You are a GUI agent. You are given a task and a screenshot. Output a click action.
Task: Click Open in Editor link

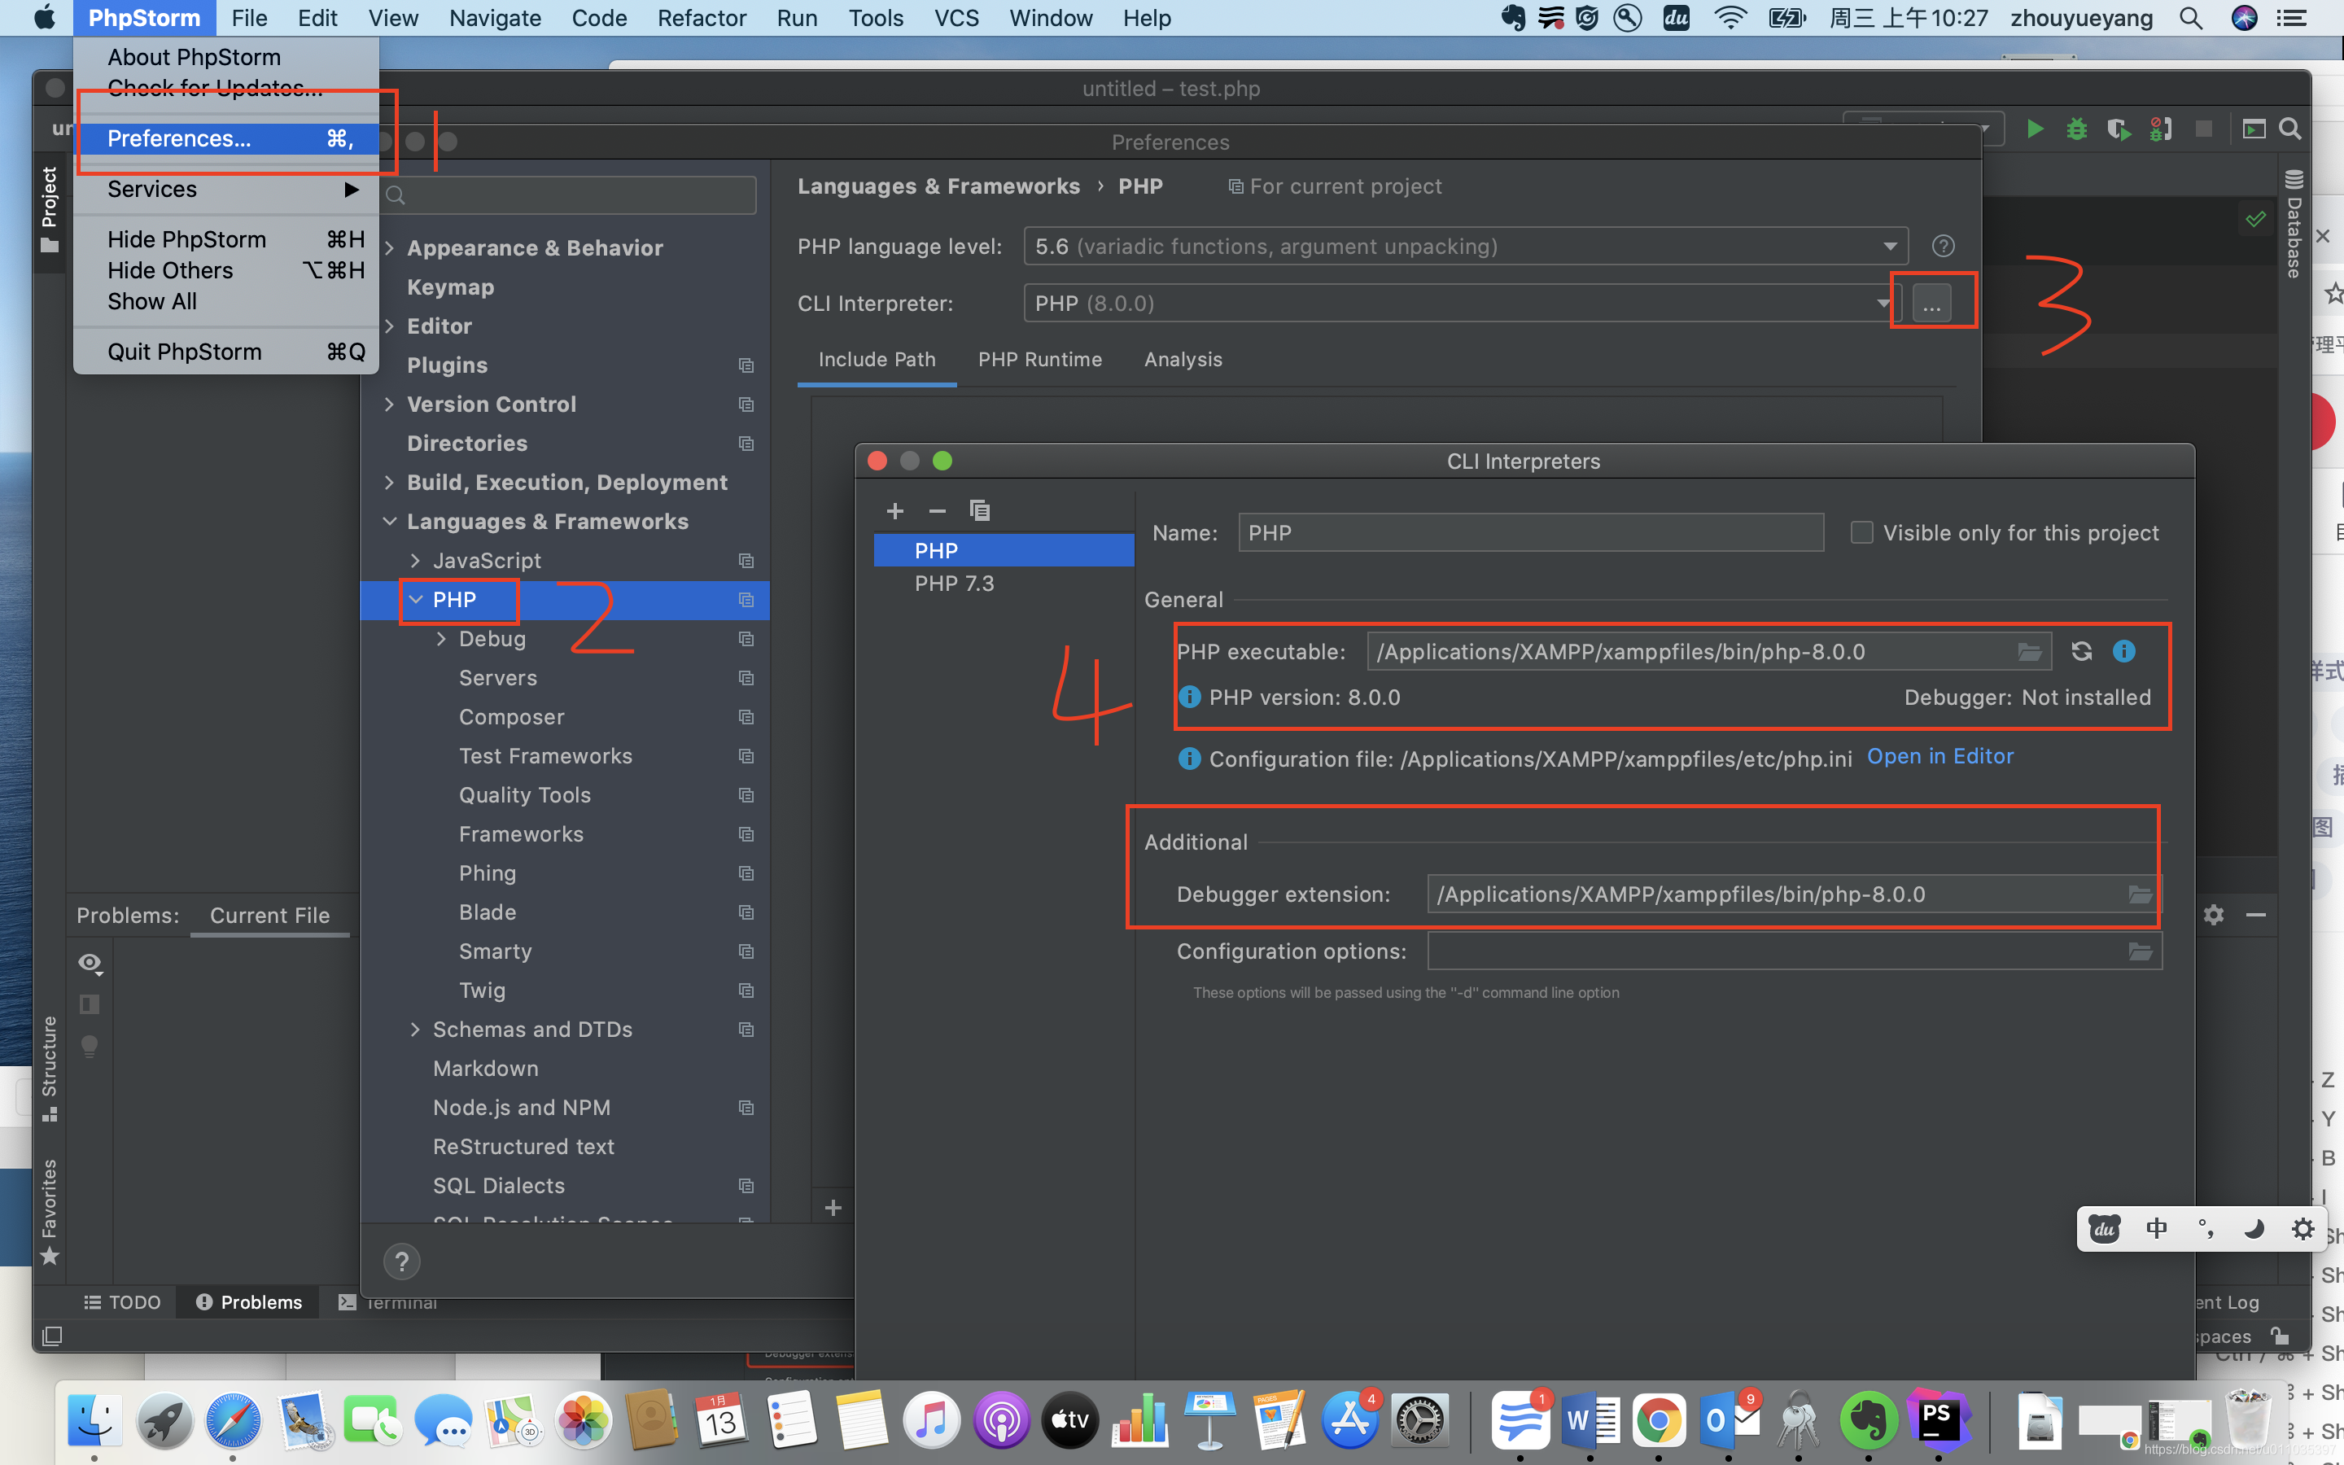click(x=1939, y=754)
